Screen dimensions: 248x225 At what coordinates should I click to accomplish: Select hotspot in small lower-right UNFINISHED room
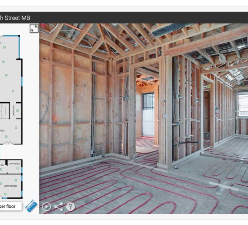coord(18,169)
